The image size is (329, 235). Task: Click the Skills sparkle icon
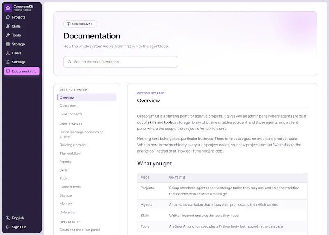point(8,26)
